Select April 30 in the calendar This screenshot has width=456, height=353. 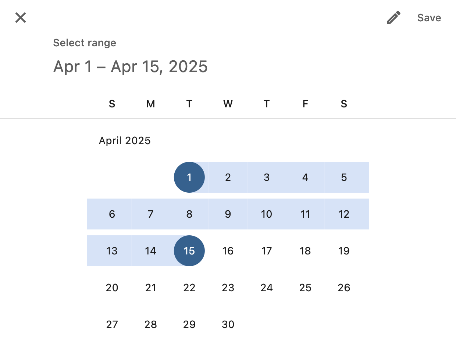(228, 324)
